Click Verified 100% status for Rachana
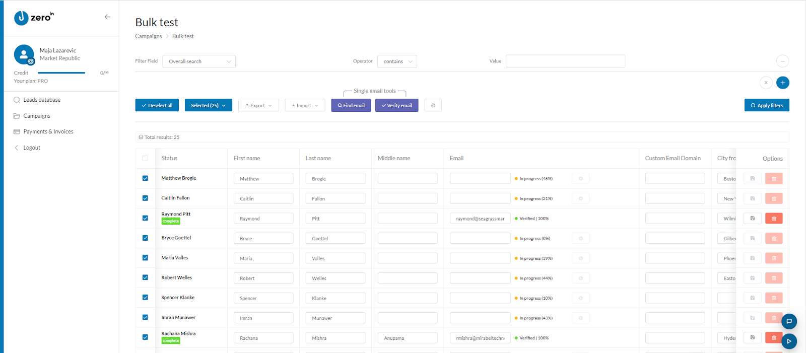Viewport: 806px width, 353px height. coord(531,338)
